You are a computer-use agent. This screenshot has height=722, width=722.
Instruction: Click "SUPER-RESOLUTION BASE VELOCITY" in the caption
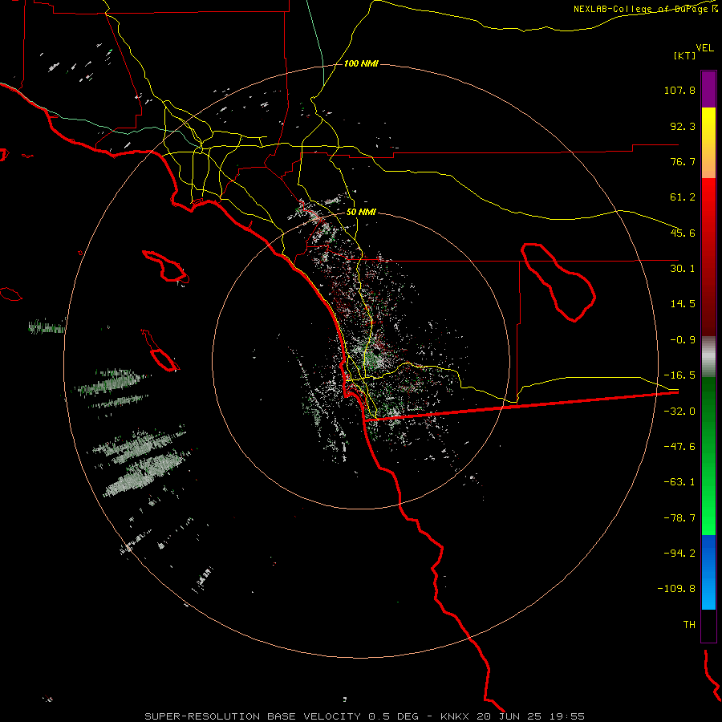click(x=253, y=716)
